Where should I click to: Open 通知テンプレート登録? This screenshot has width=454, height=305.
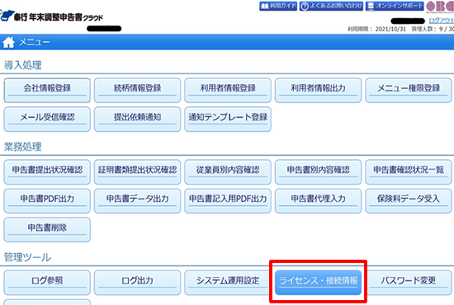(x=228, y=119)
